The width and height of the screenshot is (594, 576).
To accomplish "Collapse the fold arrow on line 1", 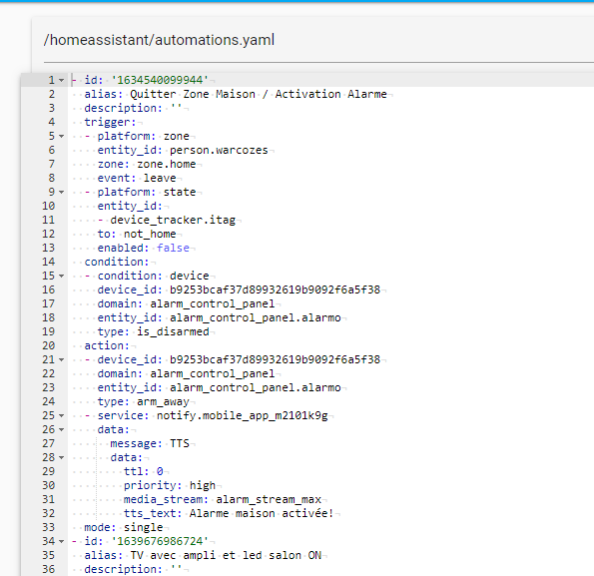I will point(61,80).
